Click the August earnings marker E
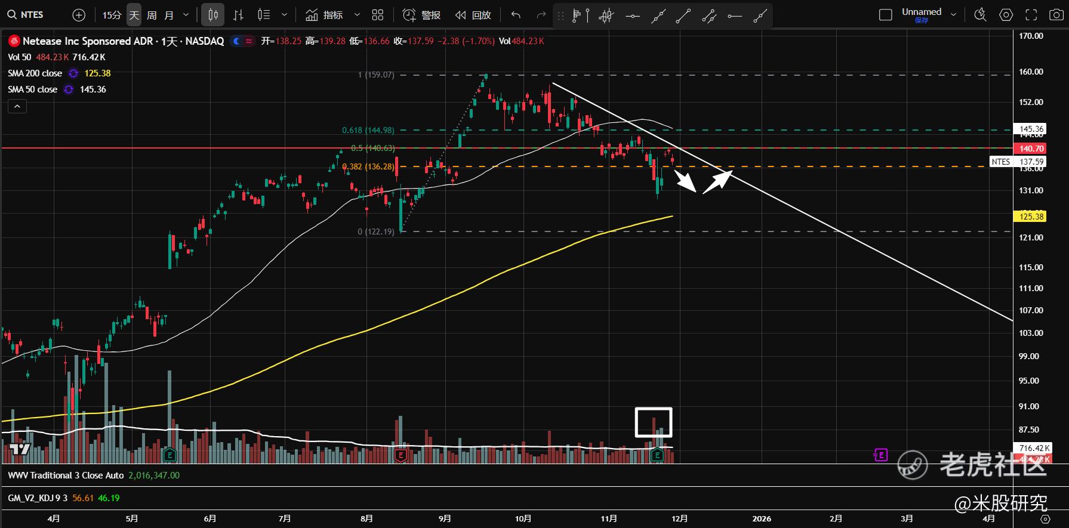 [x=401, y=456]
